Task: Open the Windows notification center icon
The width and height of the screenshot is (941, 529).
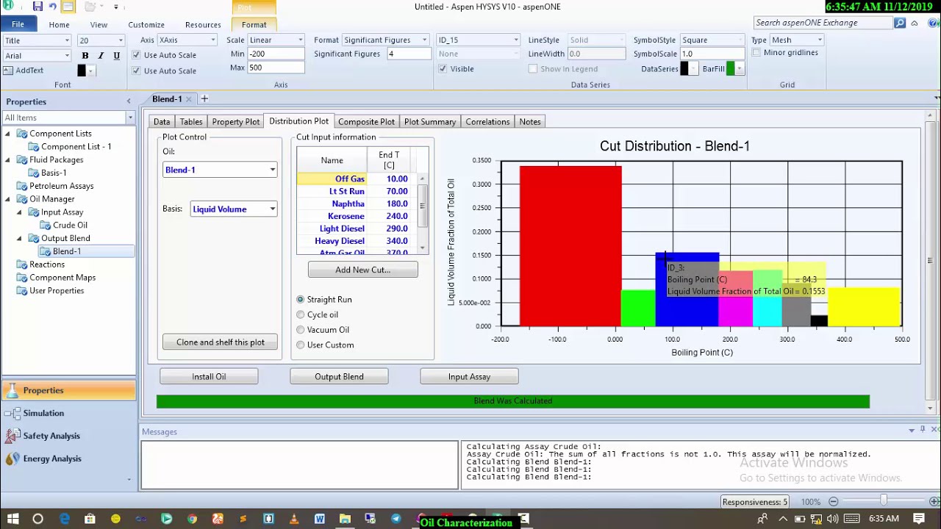Action: click(x=918, y=519)
